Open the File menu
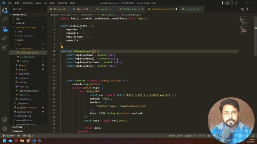This screenshot has height=144, width=257. (x=10, y=3)
